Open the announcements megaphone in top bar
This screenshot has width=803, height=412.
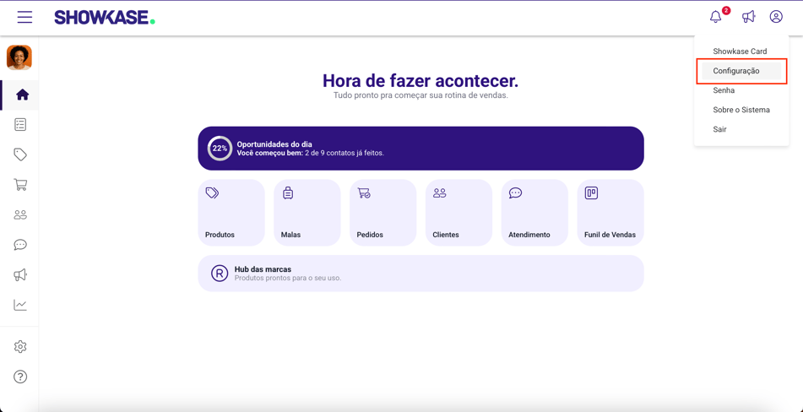(x=748, y=17)
